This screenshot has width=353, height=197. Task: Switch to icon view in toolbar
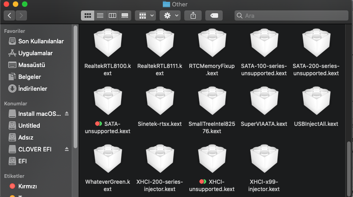(x=87, y=16)
